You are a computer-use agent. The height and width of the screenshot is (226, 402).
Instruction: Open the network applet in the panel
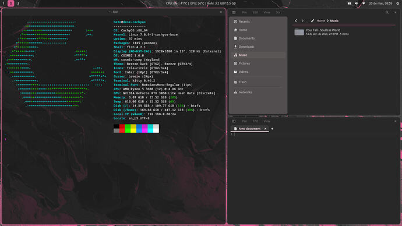pyautogui.click(x=364, y=3)
